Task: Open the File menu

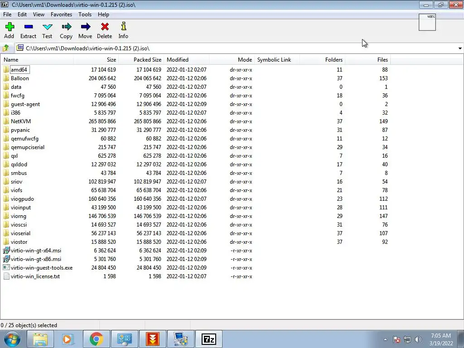Action: pos(7,14)
